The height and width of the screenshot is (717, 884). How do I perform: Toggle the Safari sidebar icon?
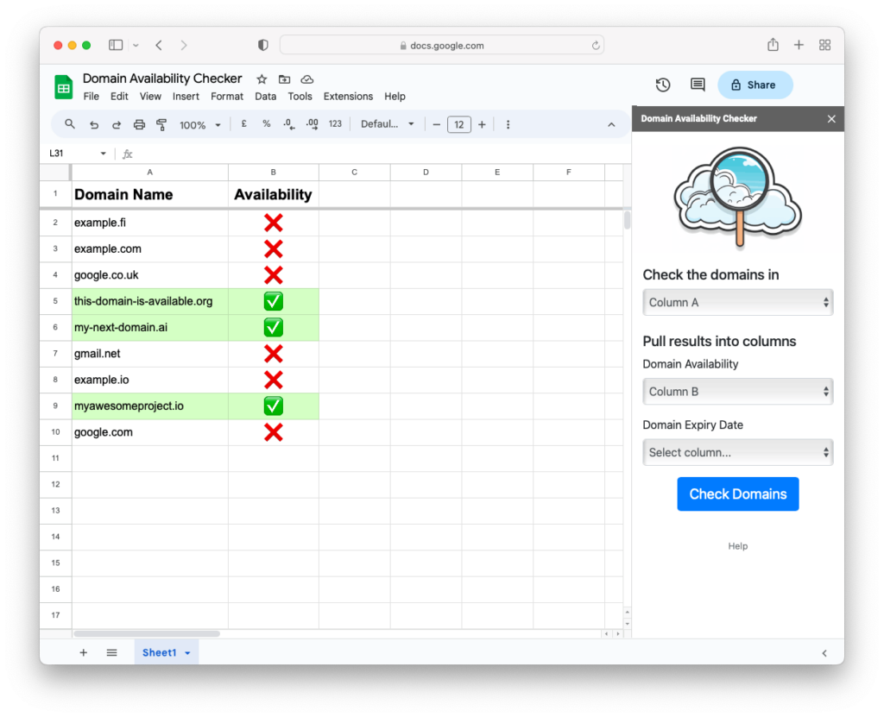tap(116, 45)
